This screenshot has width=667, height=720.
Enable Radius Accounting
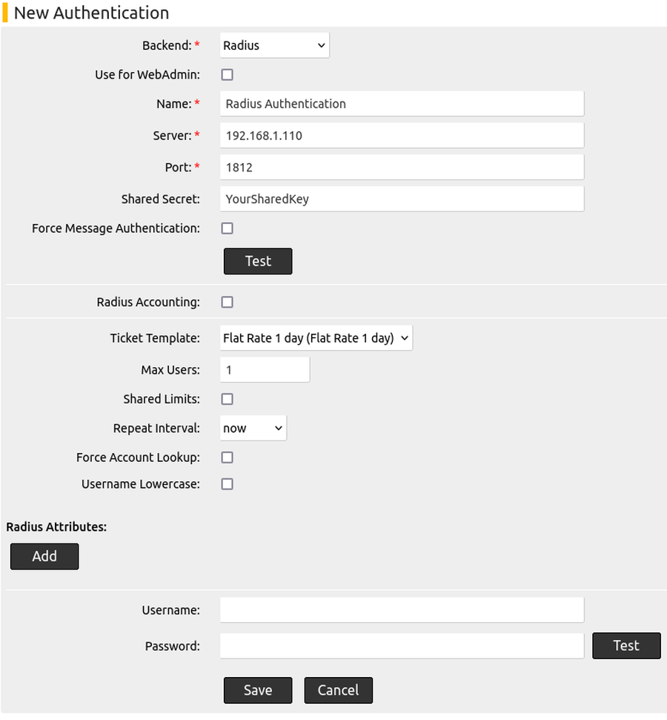[x=227, y=302]
